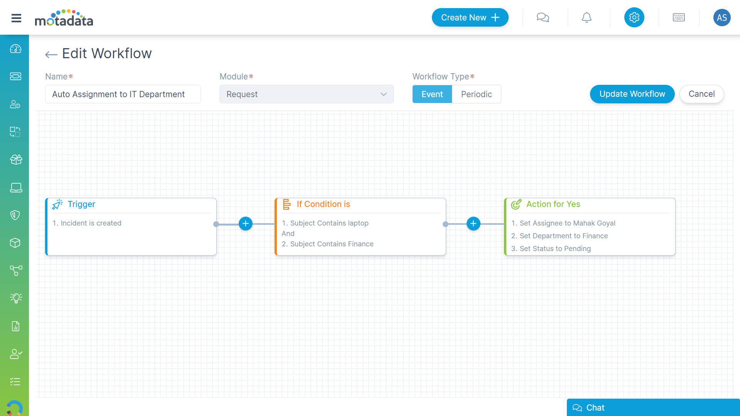
Task: Open the keyboard shortcuts icon
Action: click(x=679, y=18)
